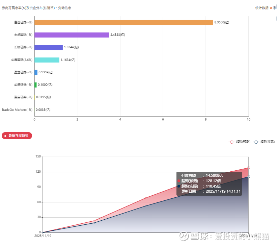The image size is (277, 245).
Task: Click the green 华盛证券 bar
Action: pyautogui.click(x=36, y=85)
